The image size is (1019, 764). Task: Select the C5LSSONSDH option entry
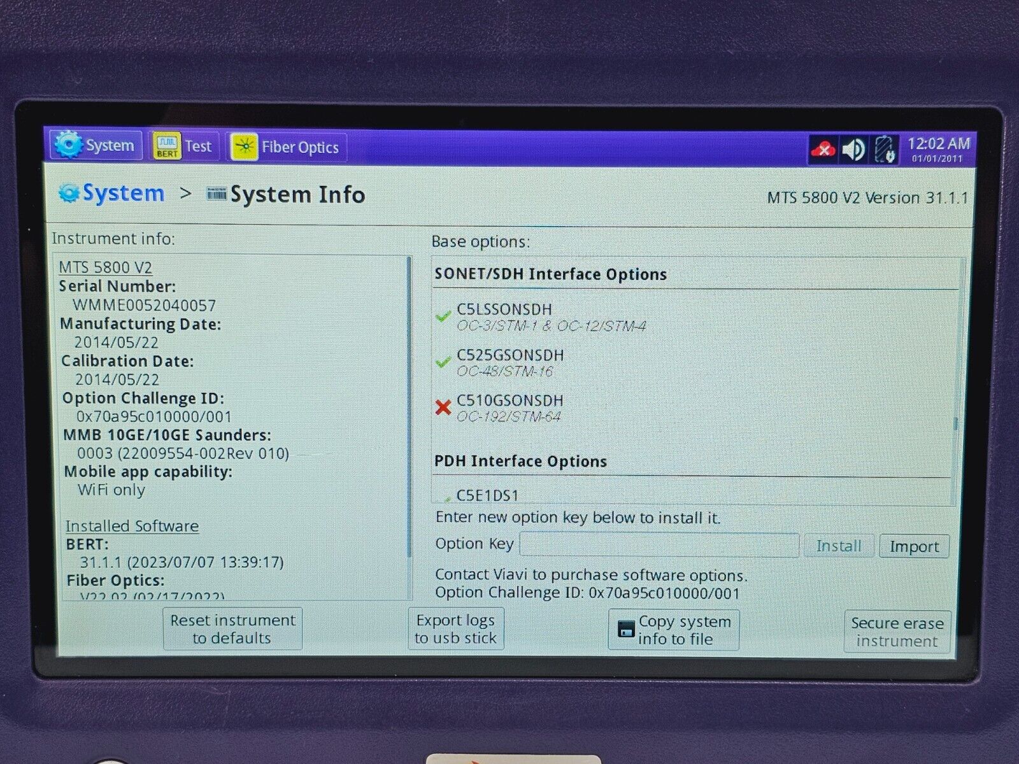pyautogui.click(x=551, y=317)
